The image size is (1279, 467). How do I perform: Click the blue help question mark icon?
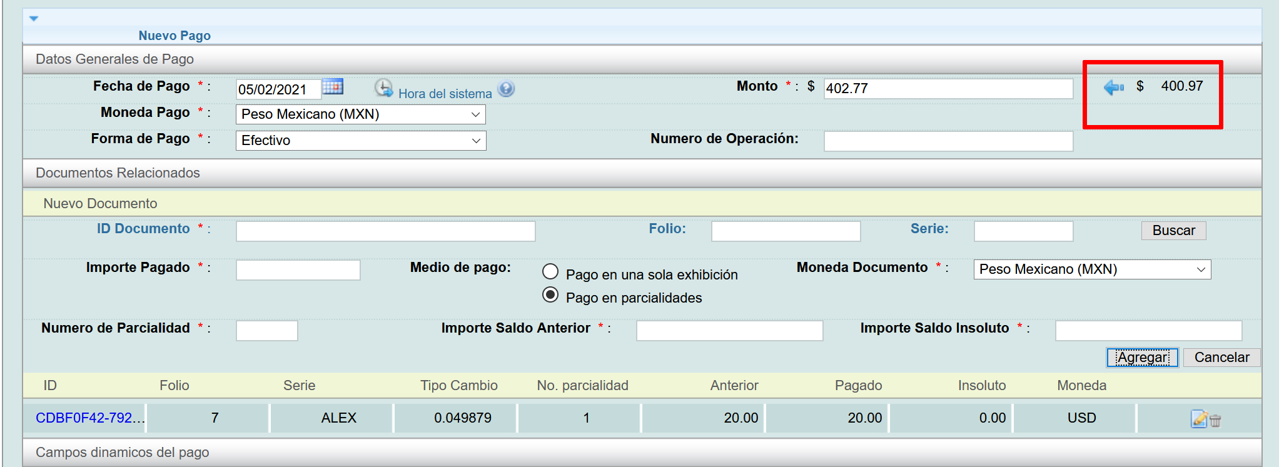click(506, 89)
